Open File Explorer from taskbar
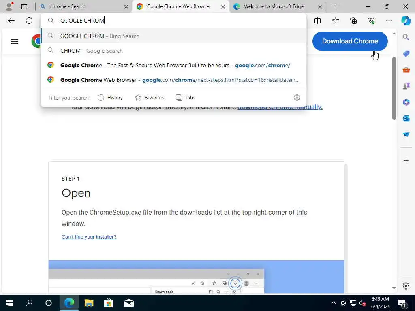Screen dimensions: 415x311 click(x=89, y=303)
